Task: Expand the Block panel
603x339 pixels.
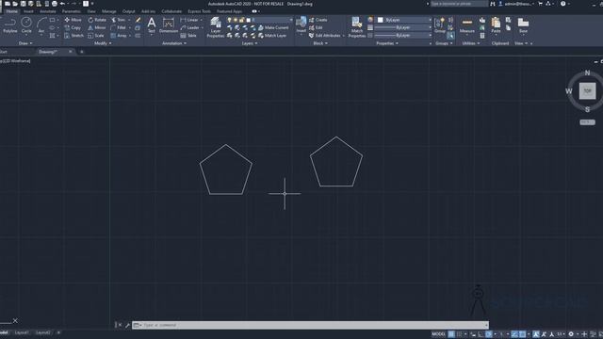Action: tap(320, 43)
